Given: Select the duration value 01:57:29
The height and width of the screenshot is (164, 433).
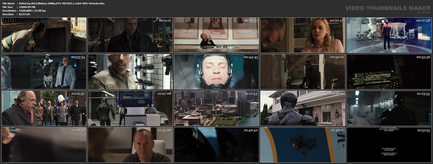Looking at the screenshot, I should (25, 14).
